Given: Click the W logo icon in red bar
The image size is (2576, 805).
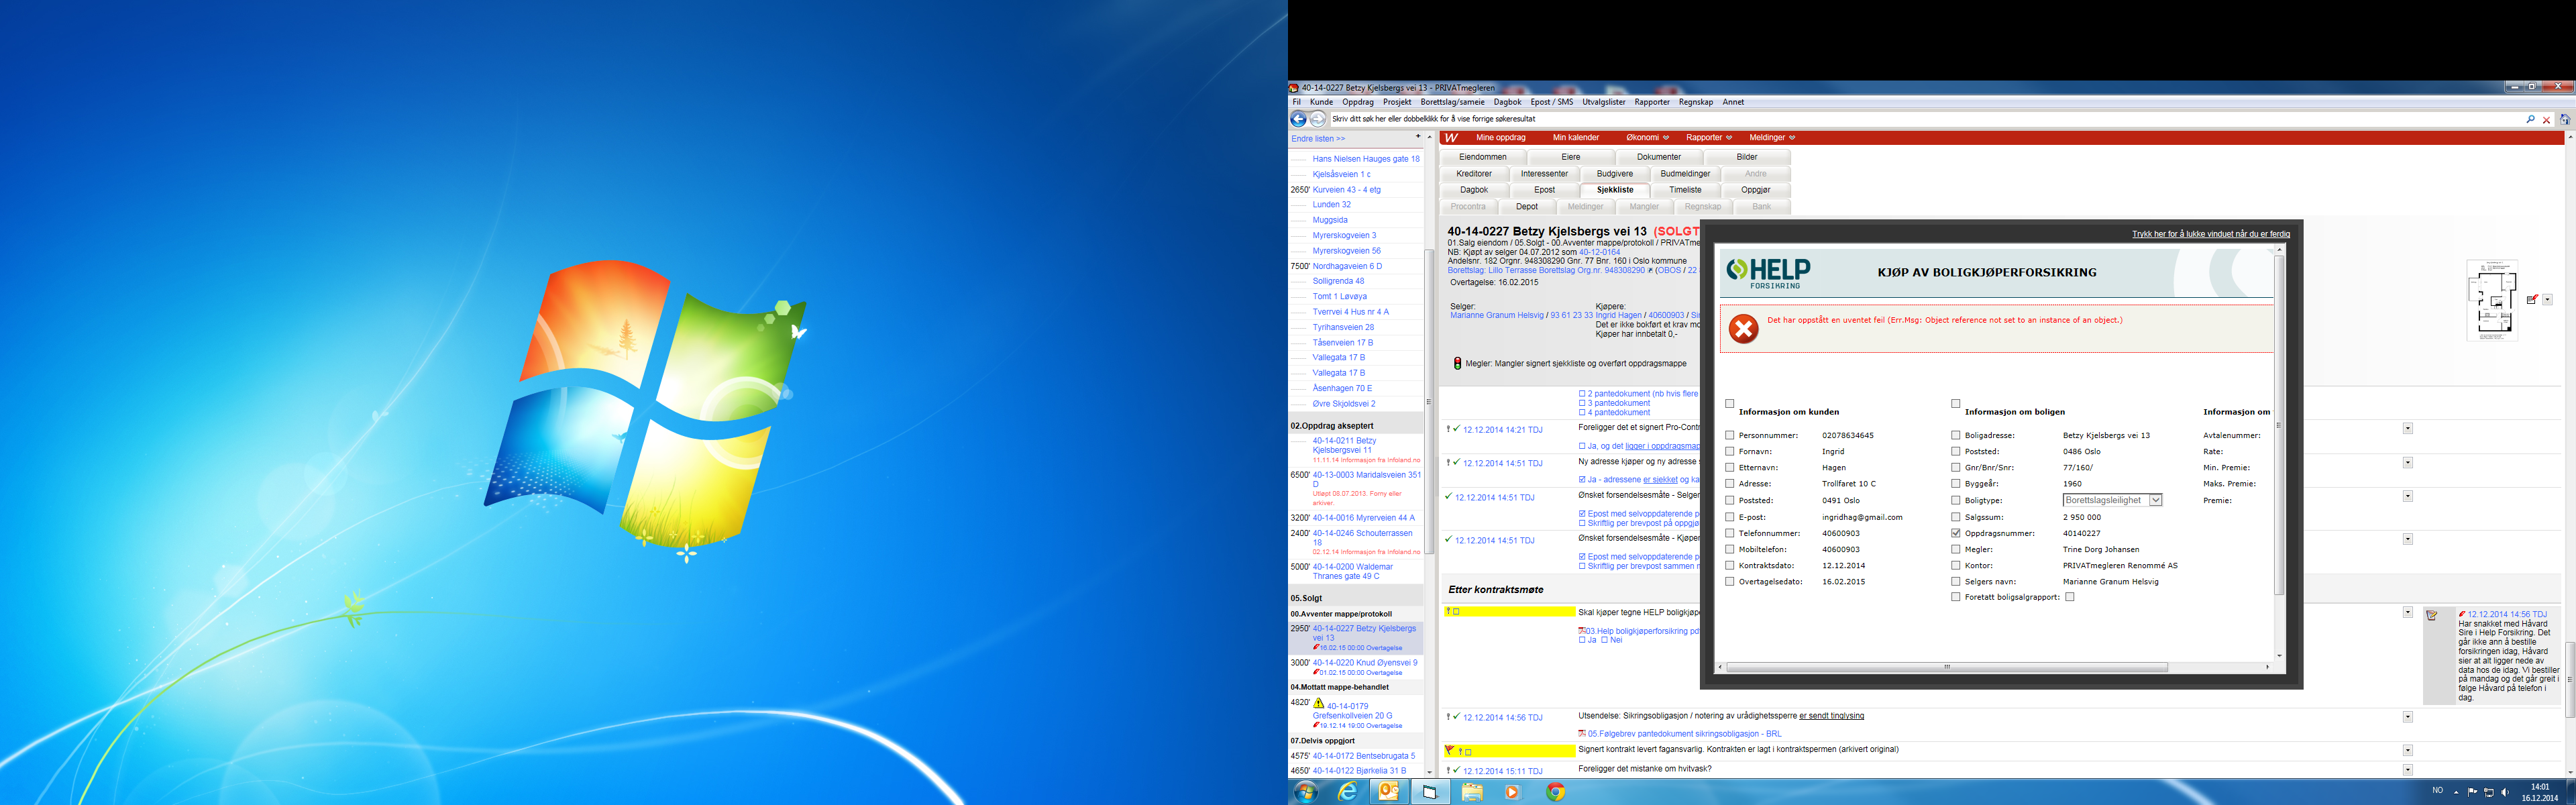Looking at the screenshot, I should pyautogui.click(x=1451, y=138).
